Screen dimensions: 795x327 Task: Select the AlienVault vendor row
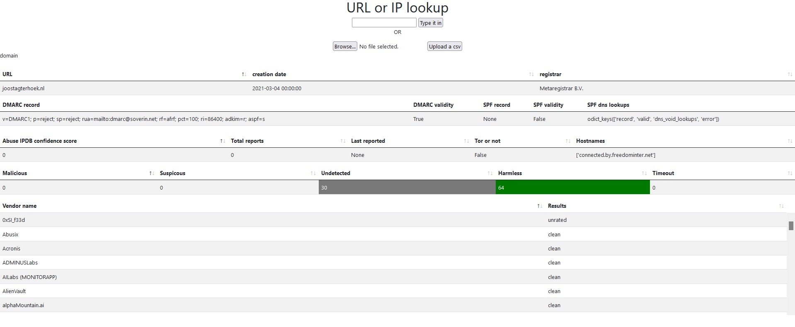coord(393,291)
